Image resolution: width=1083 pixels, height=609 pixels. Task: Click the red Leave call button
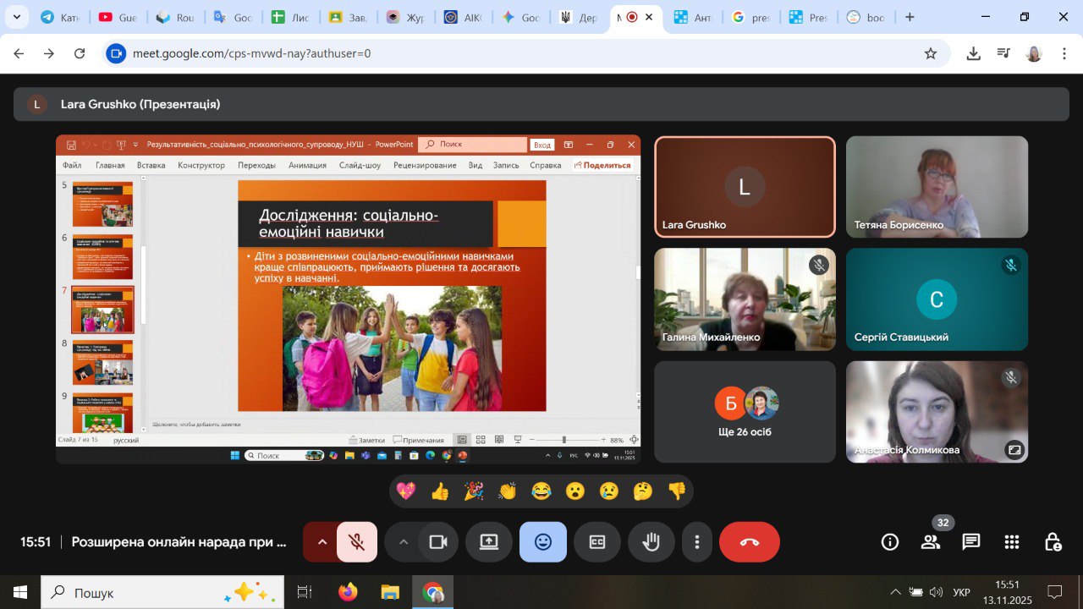tap(749, 542)
